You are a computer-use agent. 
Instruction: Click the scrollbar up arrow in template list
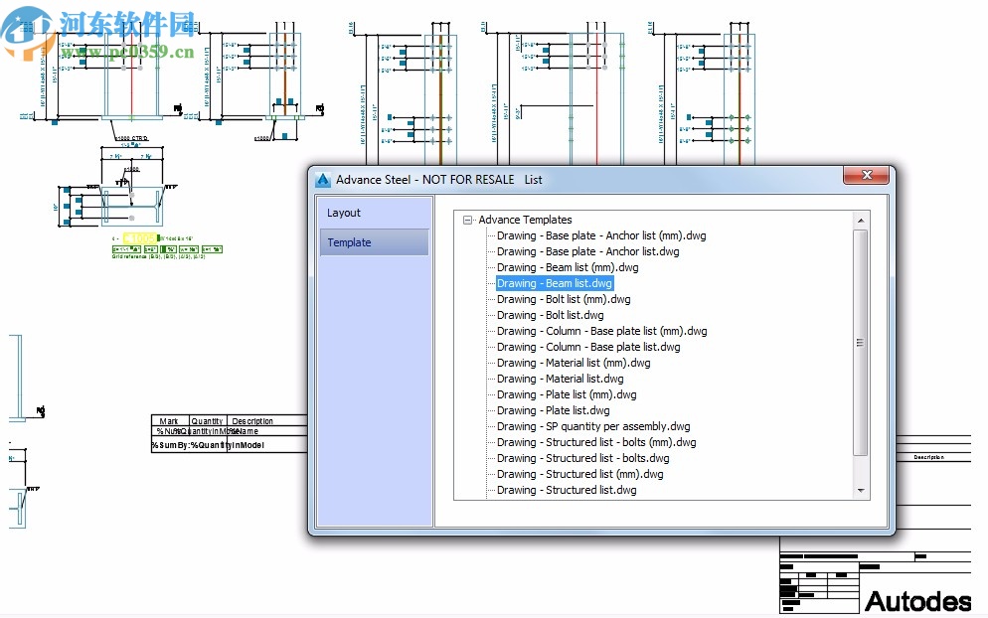[860, 219]
